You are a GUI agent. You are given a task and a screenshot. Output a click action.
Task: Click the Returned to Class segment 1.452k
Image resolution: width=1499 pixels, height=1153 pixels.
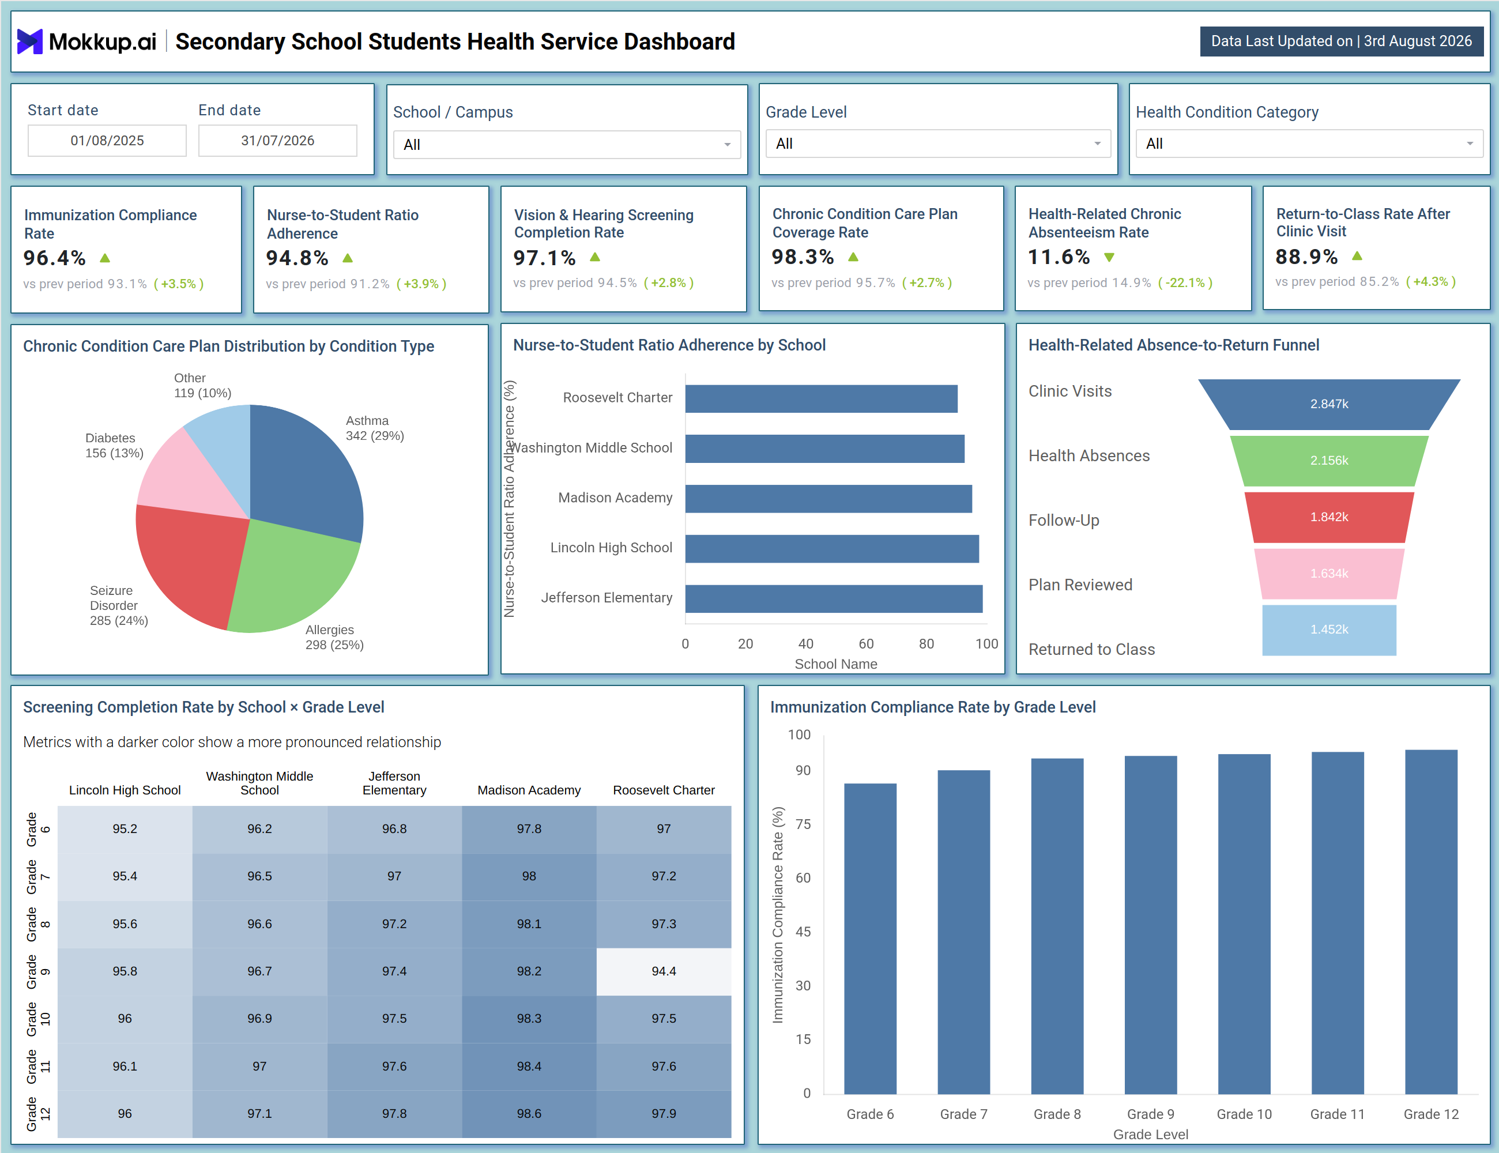1329,630
